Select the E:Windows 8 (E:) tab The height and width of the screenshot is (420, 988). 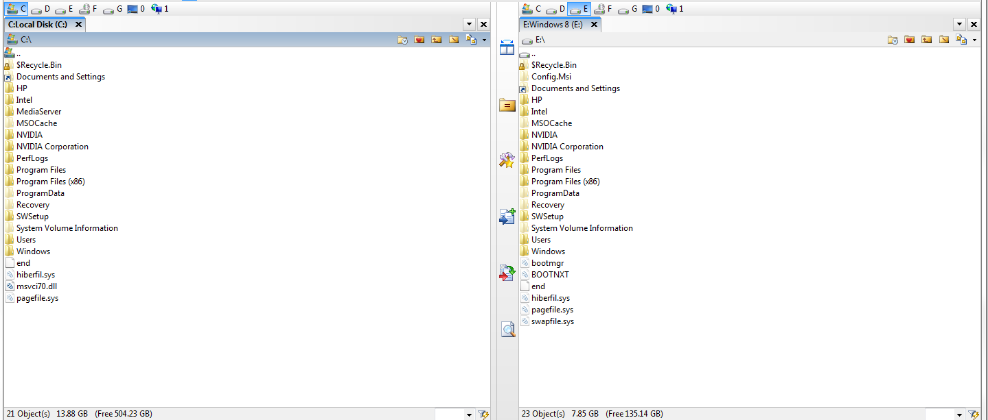coord(555,25)
